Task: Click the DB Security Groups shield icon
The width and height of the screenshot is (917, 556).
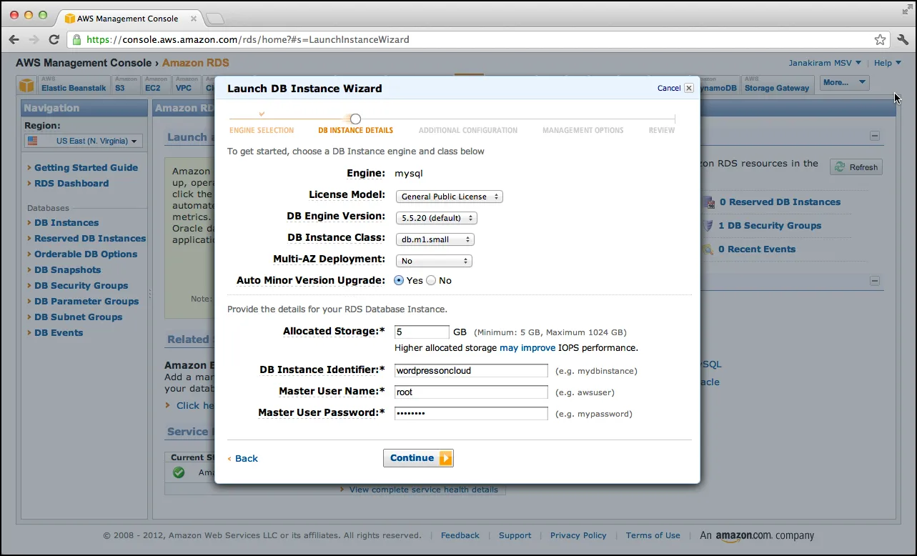Action: [708, 226]
